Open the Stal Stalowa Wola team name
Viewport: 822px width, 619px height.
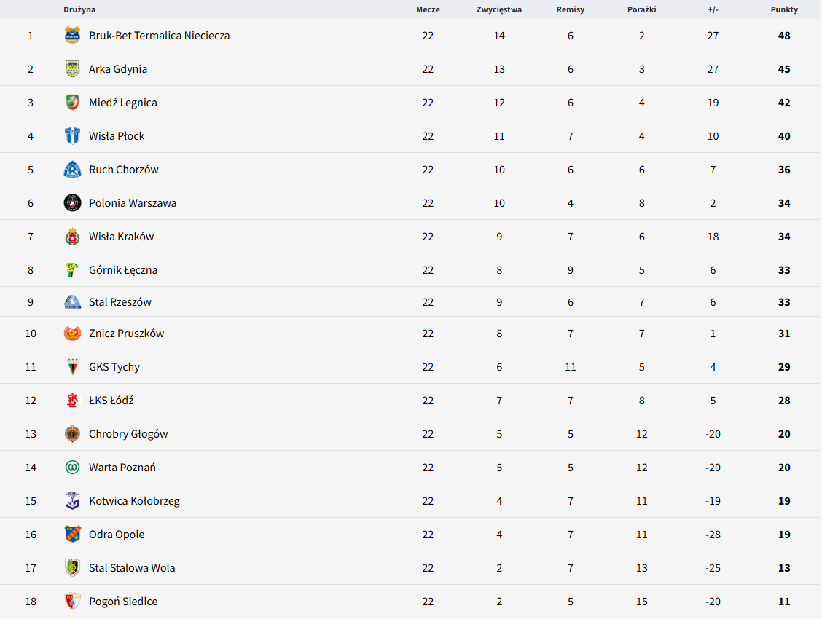coord(132,568)
